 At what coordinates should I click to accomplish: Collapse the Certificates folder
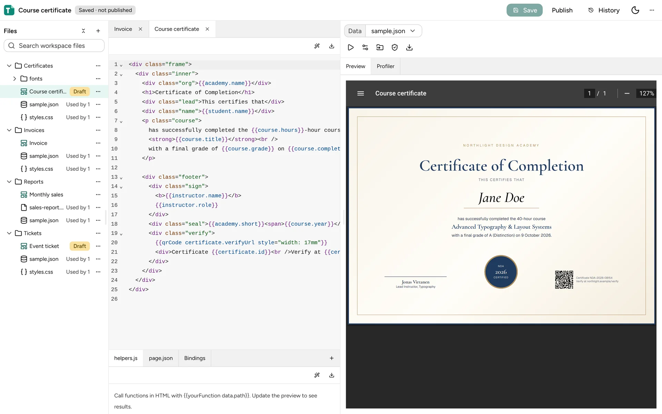click(x=9, y=66)
